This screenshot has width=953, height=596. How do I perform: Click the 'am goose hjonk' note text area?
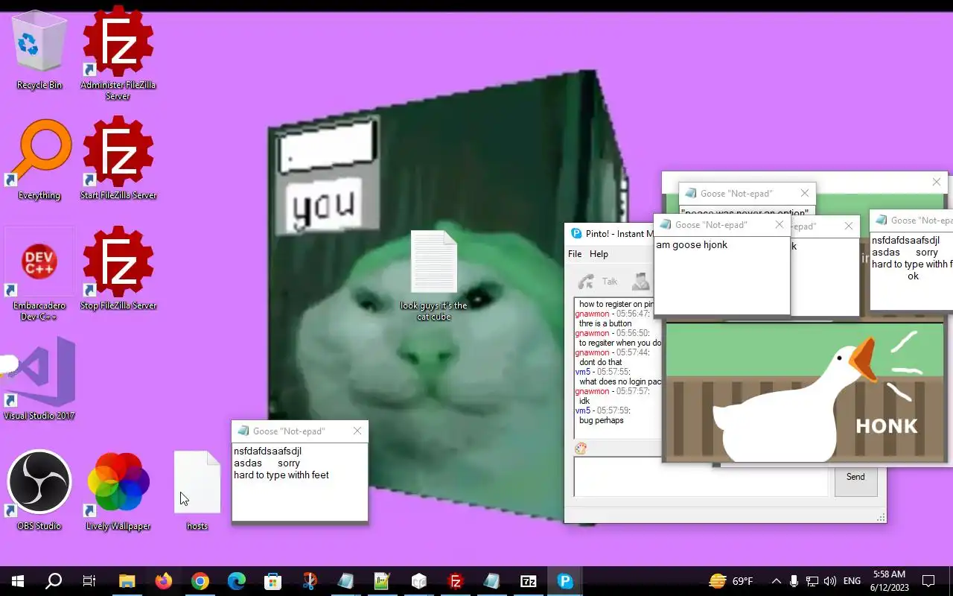click(x=721, y=274)
